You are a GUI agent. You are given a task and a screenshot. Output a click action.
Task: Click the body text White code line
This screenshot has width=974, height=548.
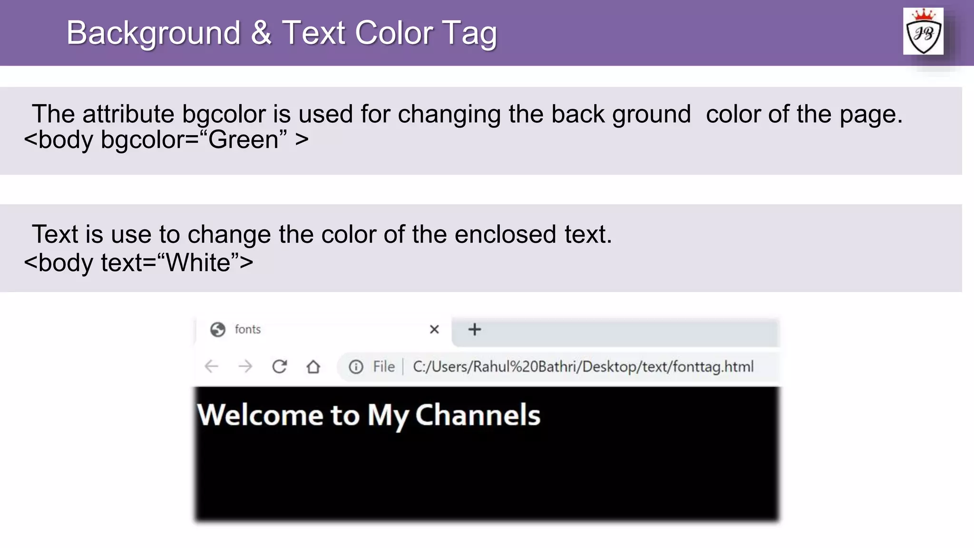click(138, 263)
